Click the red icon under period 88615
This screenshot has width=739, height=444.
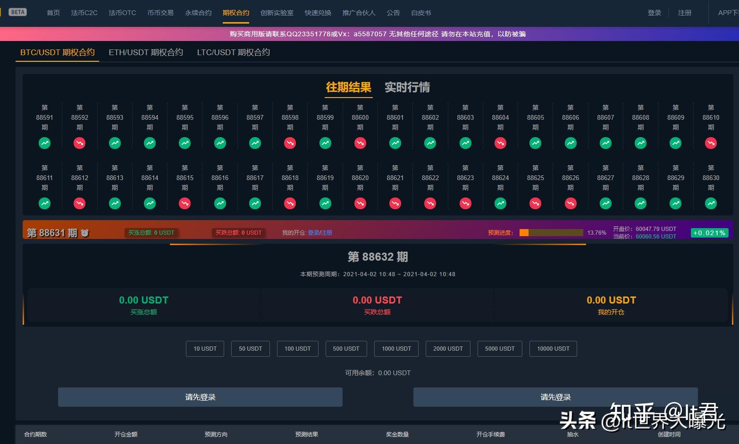pos(185,203)
